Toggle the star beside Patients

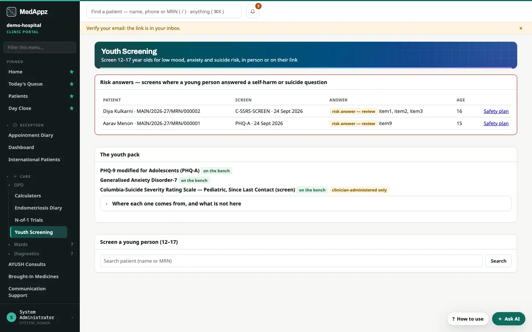(x=72, y=96)
